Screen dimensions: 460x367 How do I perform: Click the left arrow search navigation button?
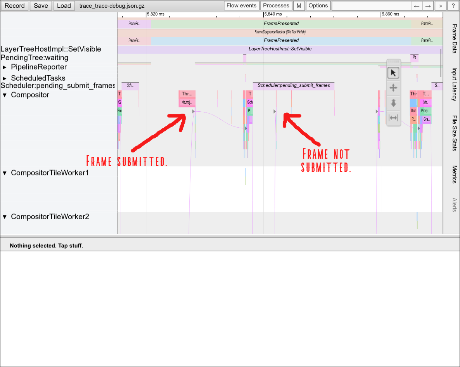[x=417, y=6]
